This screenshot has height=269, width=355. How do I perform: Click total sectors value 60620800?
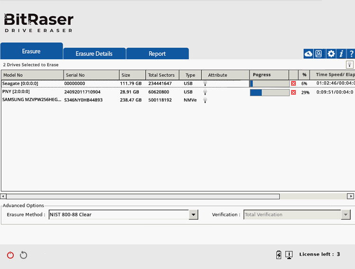click(x=159, y=92)
